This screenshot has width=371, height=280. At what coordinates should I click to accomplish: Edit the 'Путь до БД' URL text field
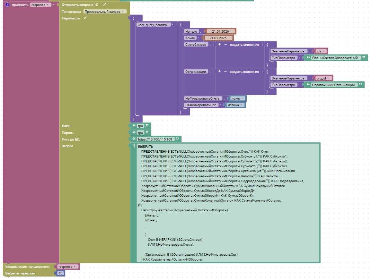[x=156, y=139]
